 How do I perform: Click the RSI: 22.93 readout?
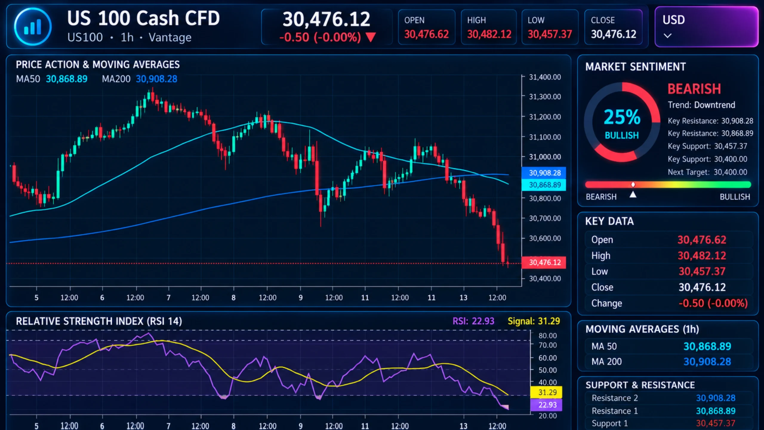coord(473,321)
